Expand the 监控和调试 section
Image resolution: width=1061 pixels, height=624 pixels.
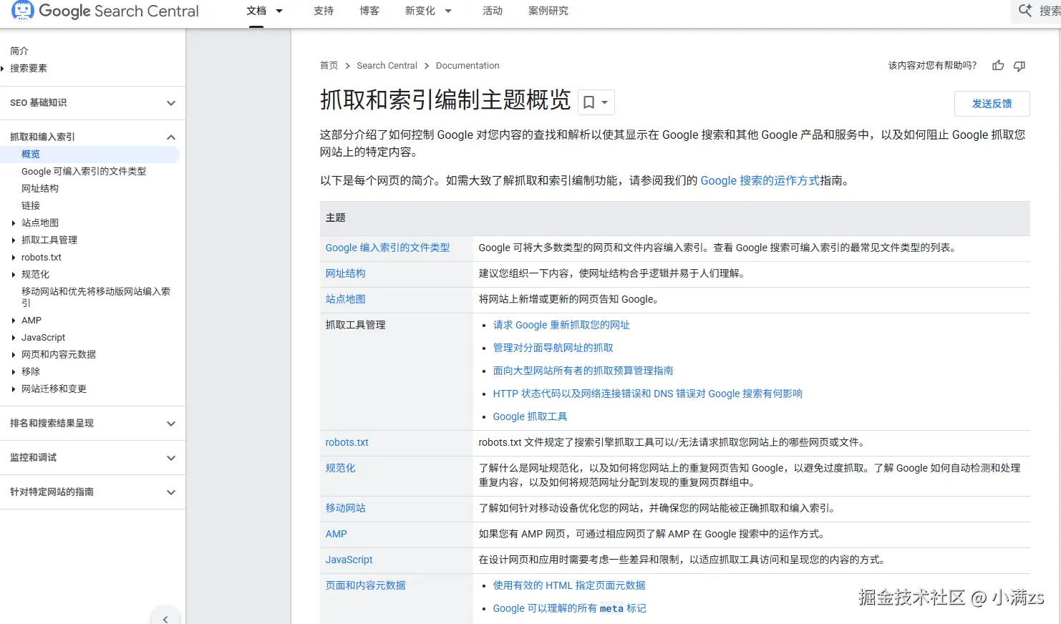click(92, 458)
